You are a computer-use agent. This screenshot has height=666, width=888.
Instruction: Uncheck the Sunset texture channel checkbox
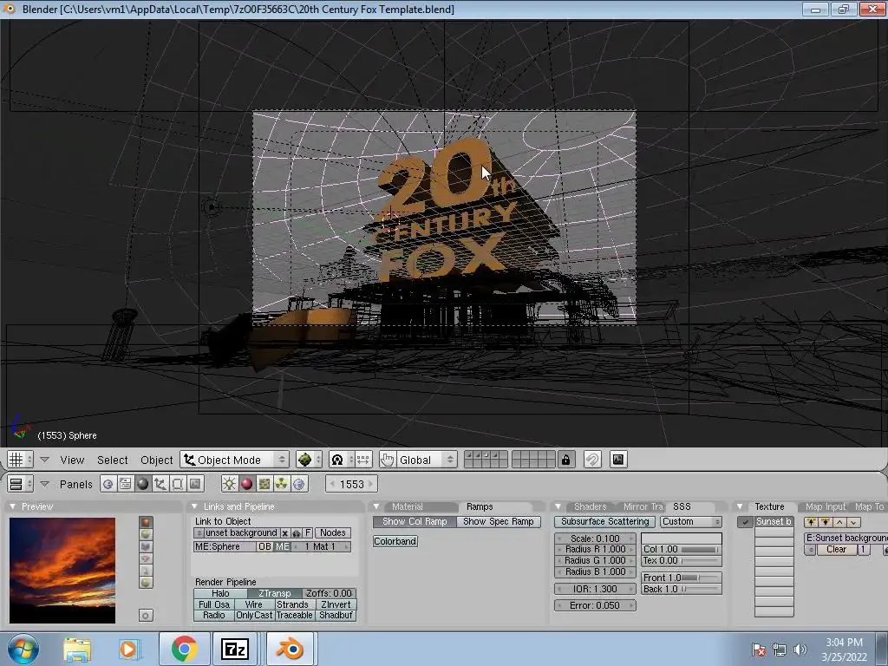coord(745,522)
